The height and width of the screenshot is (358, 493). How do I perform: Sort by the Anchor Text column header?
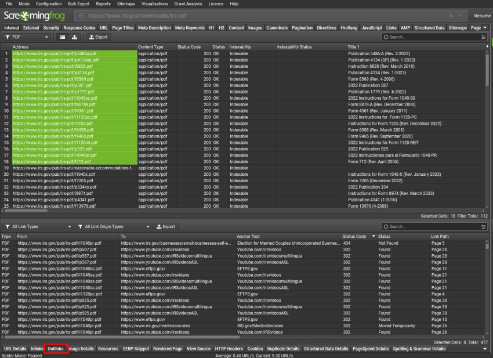[x=289, y=236]
